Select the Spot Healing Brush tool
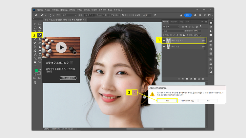Viewport: 246px width, 138px height. click(40, 35)
